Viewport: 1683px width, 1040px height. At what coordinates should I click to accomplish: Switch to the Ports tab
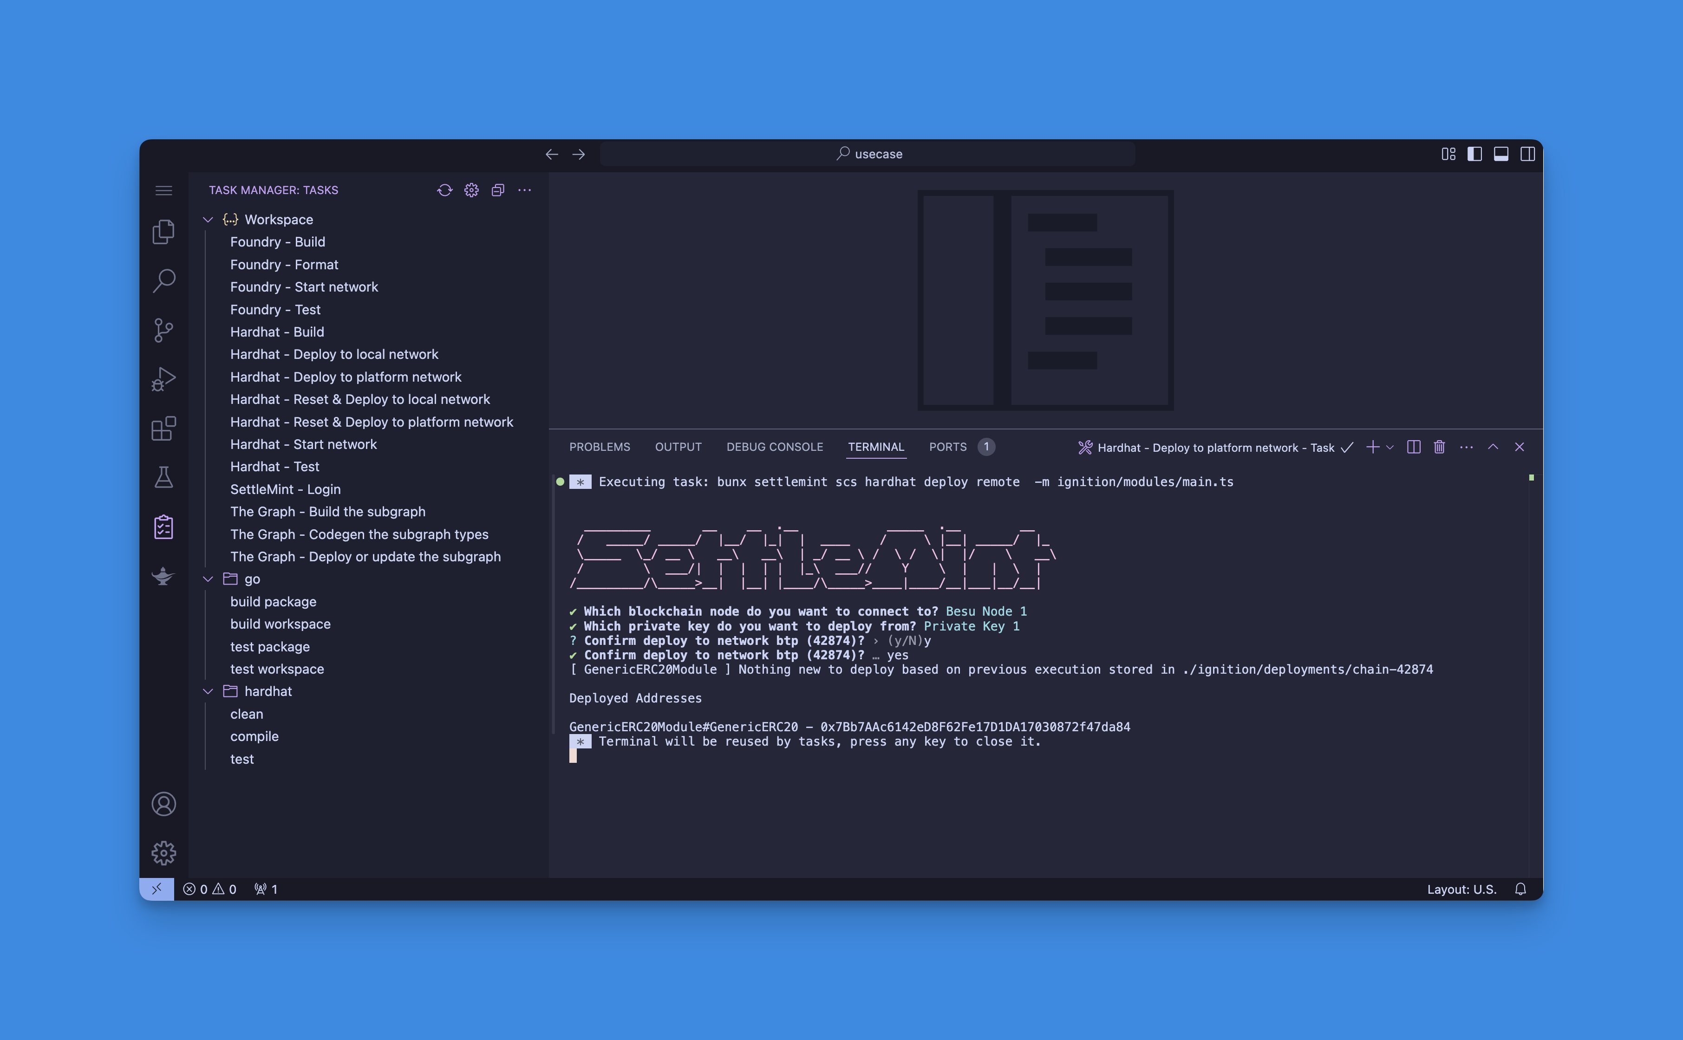[961, 447]
